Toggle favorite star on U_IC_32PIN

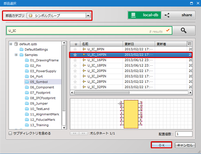coord(75,87)
